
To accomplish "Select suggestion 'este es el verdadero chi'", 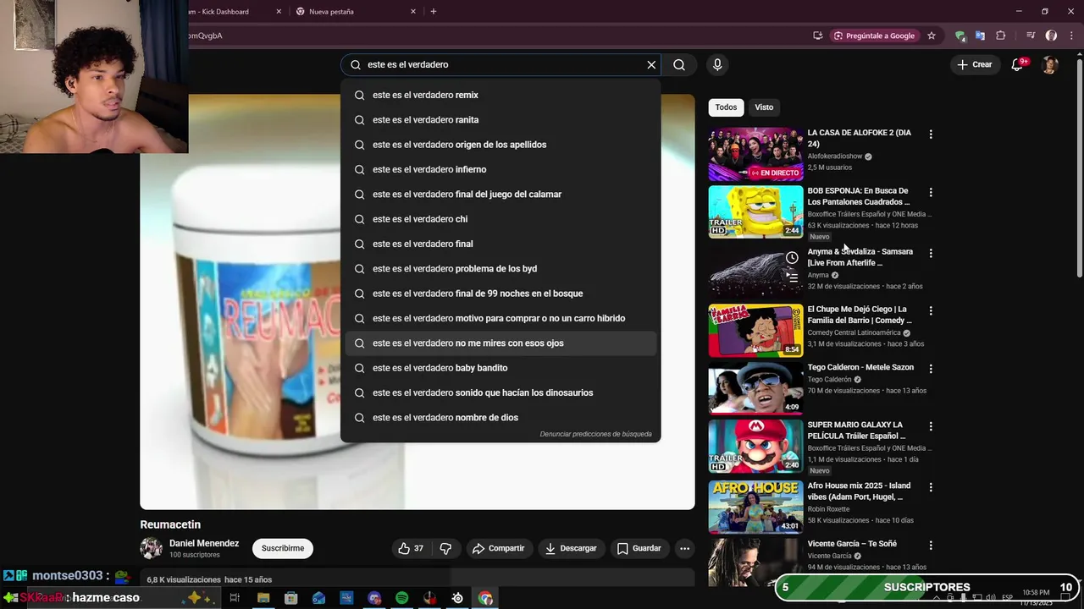I will [x=501, y=219].
